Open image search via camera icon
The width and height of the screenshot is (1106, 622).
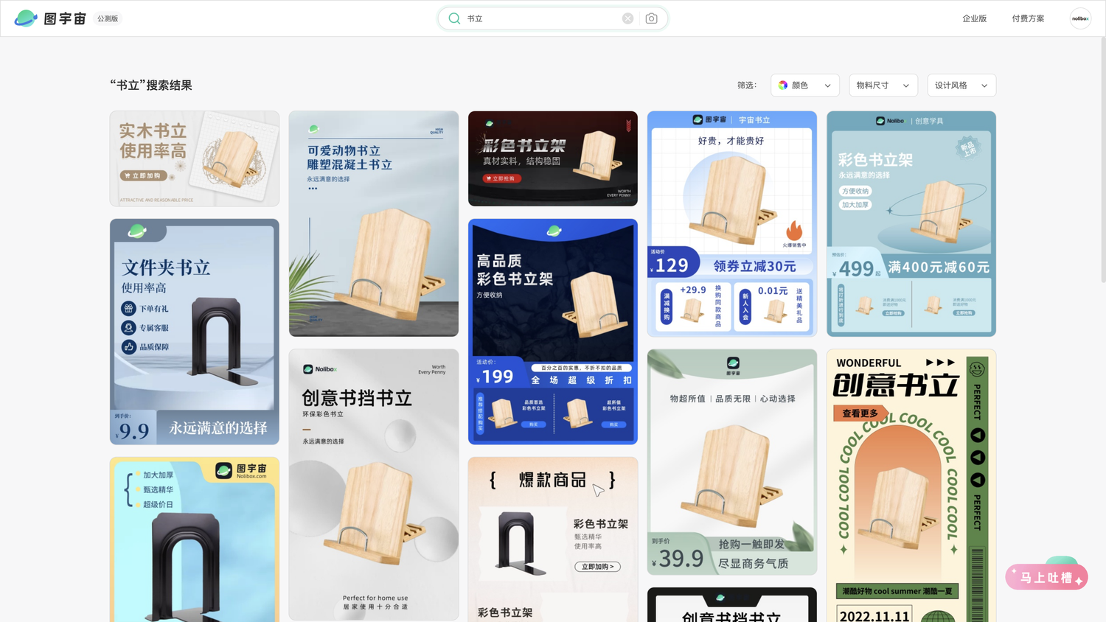pyautogui.click(x=651, y=18)
